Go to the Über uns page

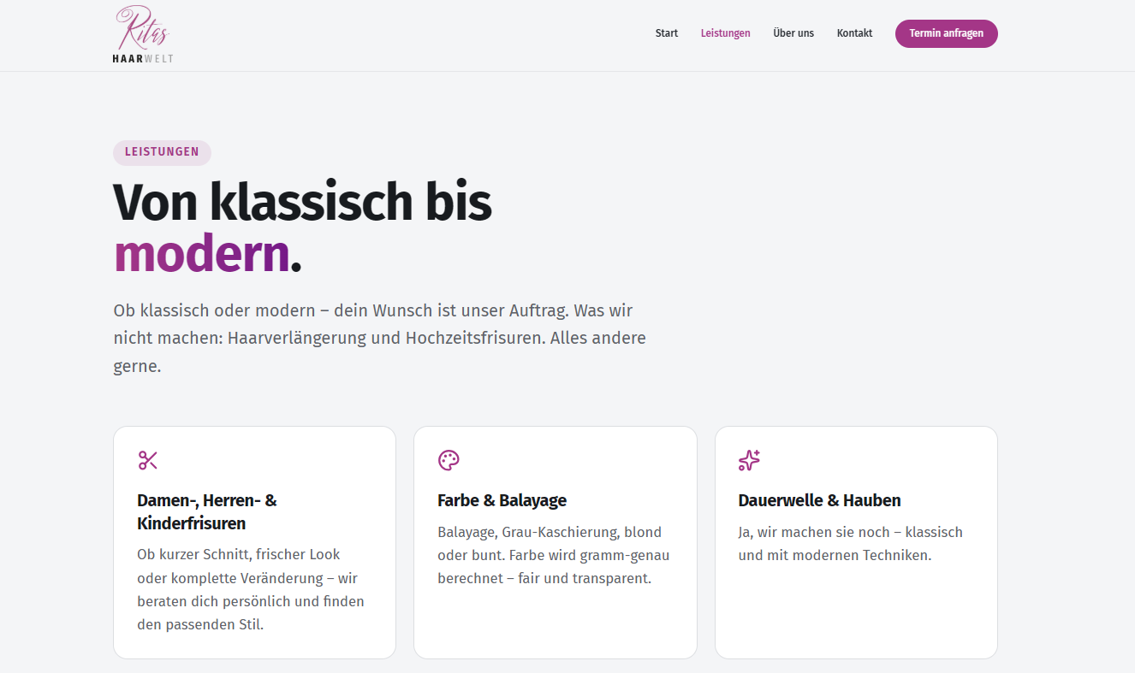coord(793,33)
